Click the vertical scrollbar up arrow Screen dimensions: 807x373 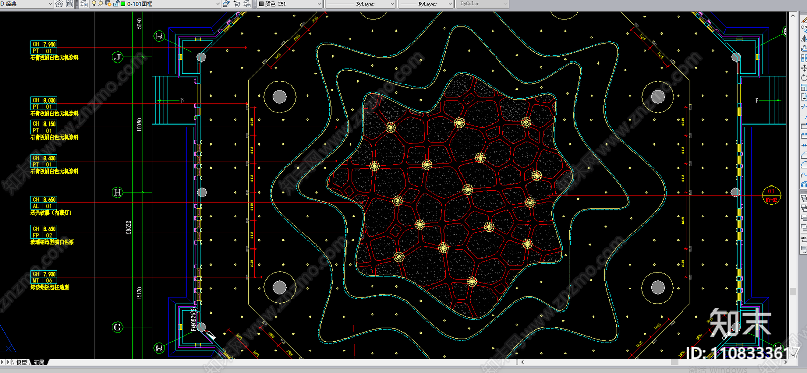click(x=793, y=16)
